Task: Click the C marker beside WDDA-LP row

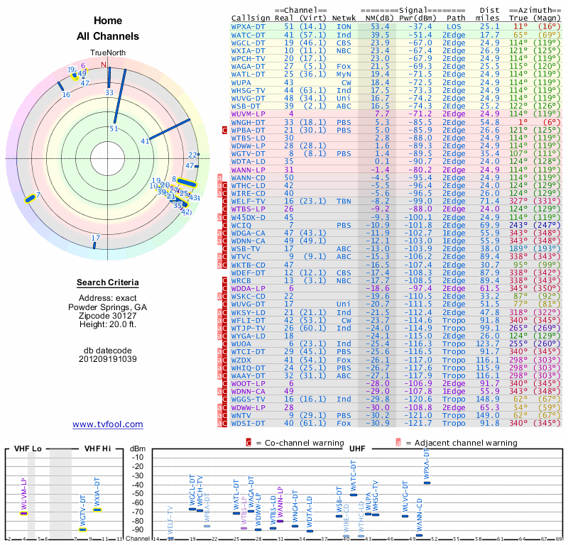Action: pyautogui.click(x=224, y=289)
